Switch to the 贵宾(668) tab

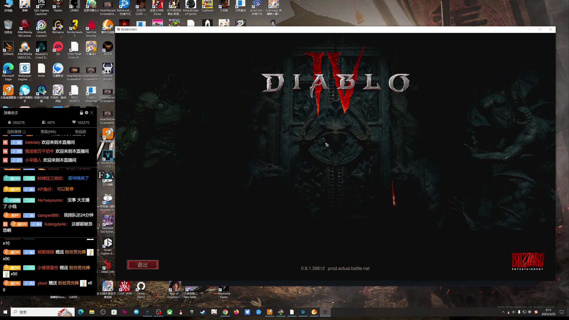[48, 132]
